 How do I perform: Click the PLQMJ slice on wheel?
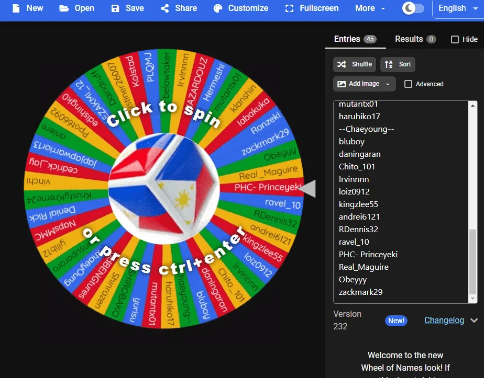149,67
